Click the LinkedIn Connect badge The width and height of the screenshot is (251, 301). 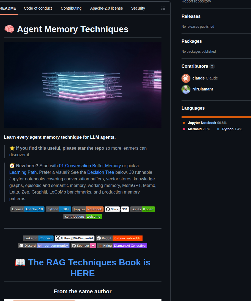[x=38, y=238]
